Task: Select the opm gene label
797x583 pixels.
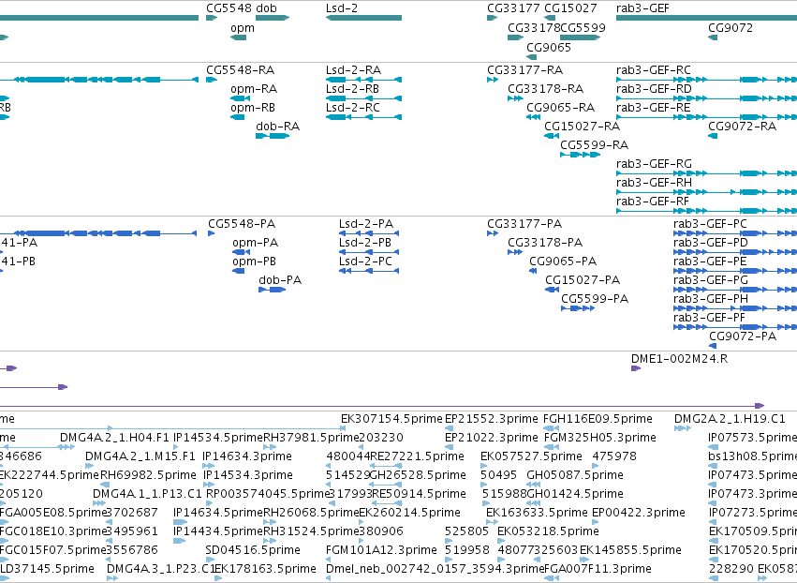Action: point(243,28)
